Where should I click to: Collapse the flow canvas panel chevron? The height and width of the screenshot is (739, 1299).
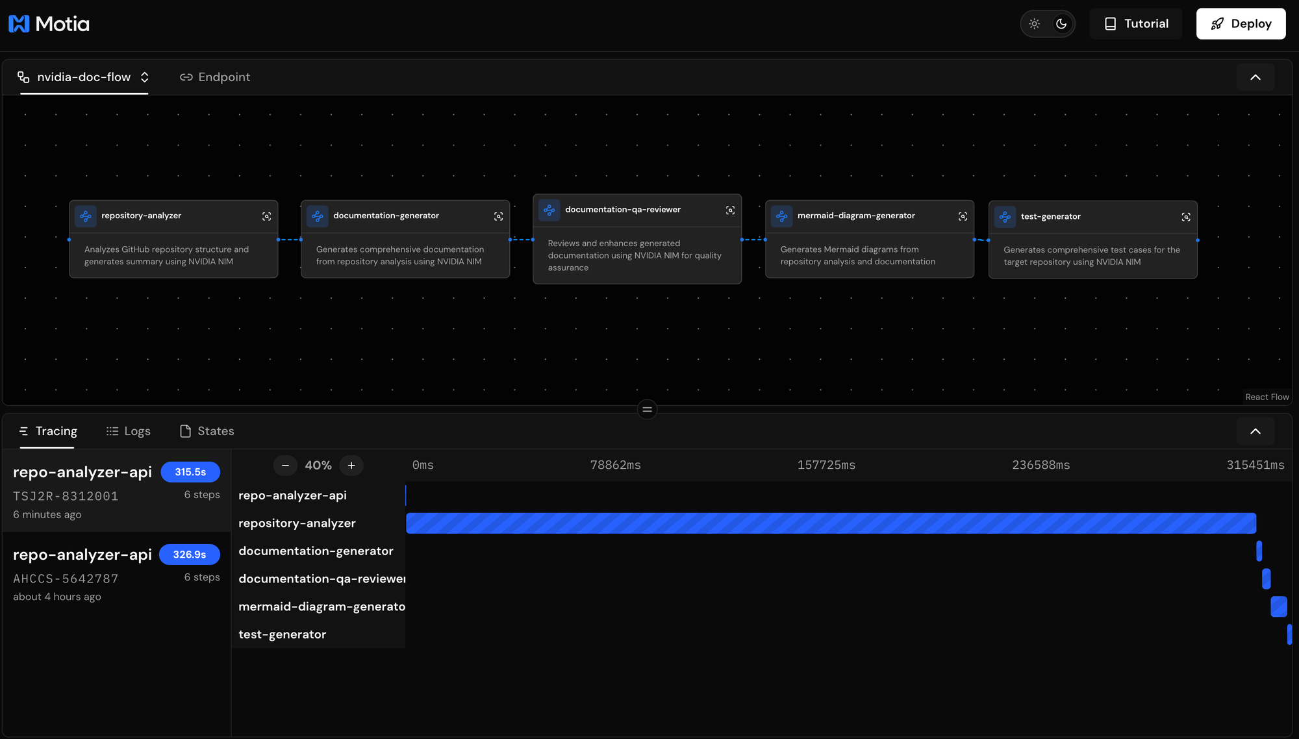click(x=1255, y=77)
